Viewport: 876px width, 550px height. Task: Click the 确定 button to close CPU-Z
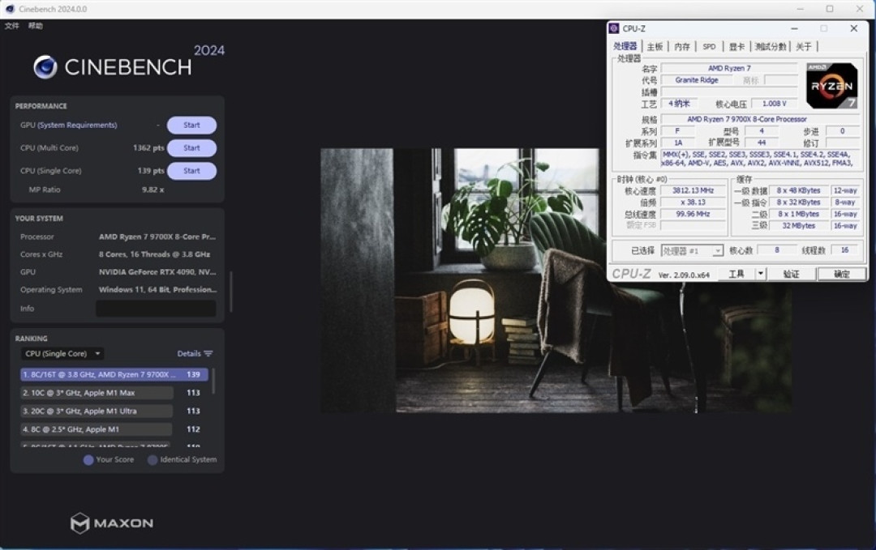[x=841, y=274]
